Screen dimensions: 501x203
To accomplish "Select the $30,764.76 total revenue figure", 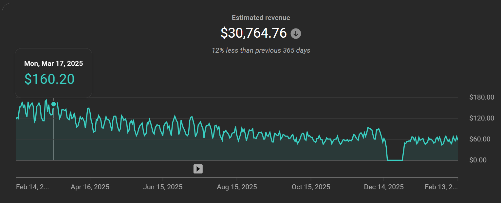I will point(253,33).
